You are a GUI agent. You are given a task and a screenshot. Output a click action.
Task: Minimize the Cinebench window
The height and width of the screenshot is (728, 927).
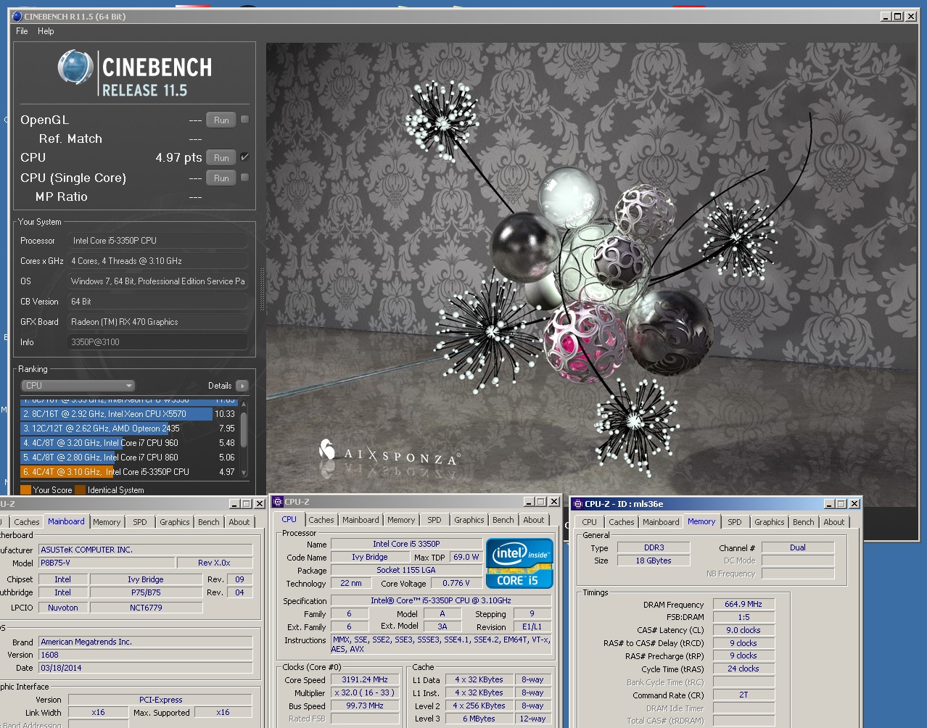[x=886, y=17]
